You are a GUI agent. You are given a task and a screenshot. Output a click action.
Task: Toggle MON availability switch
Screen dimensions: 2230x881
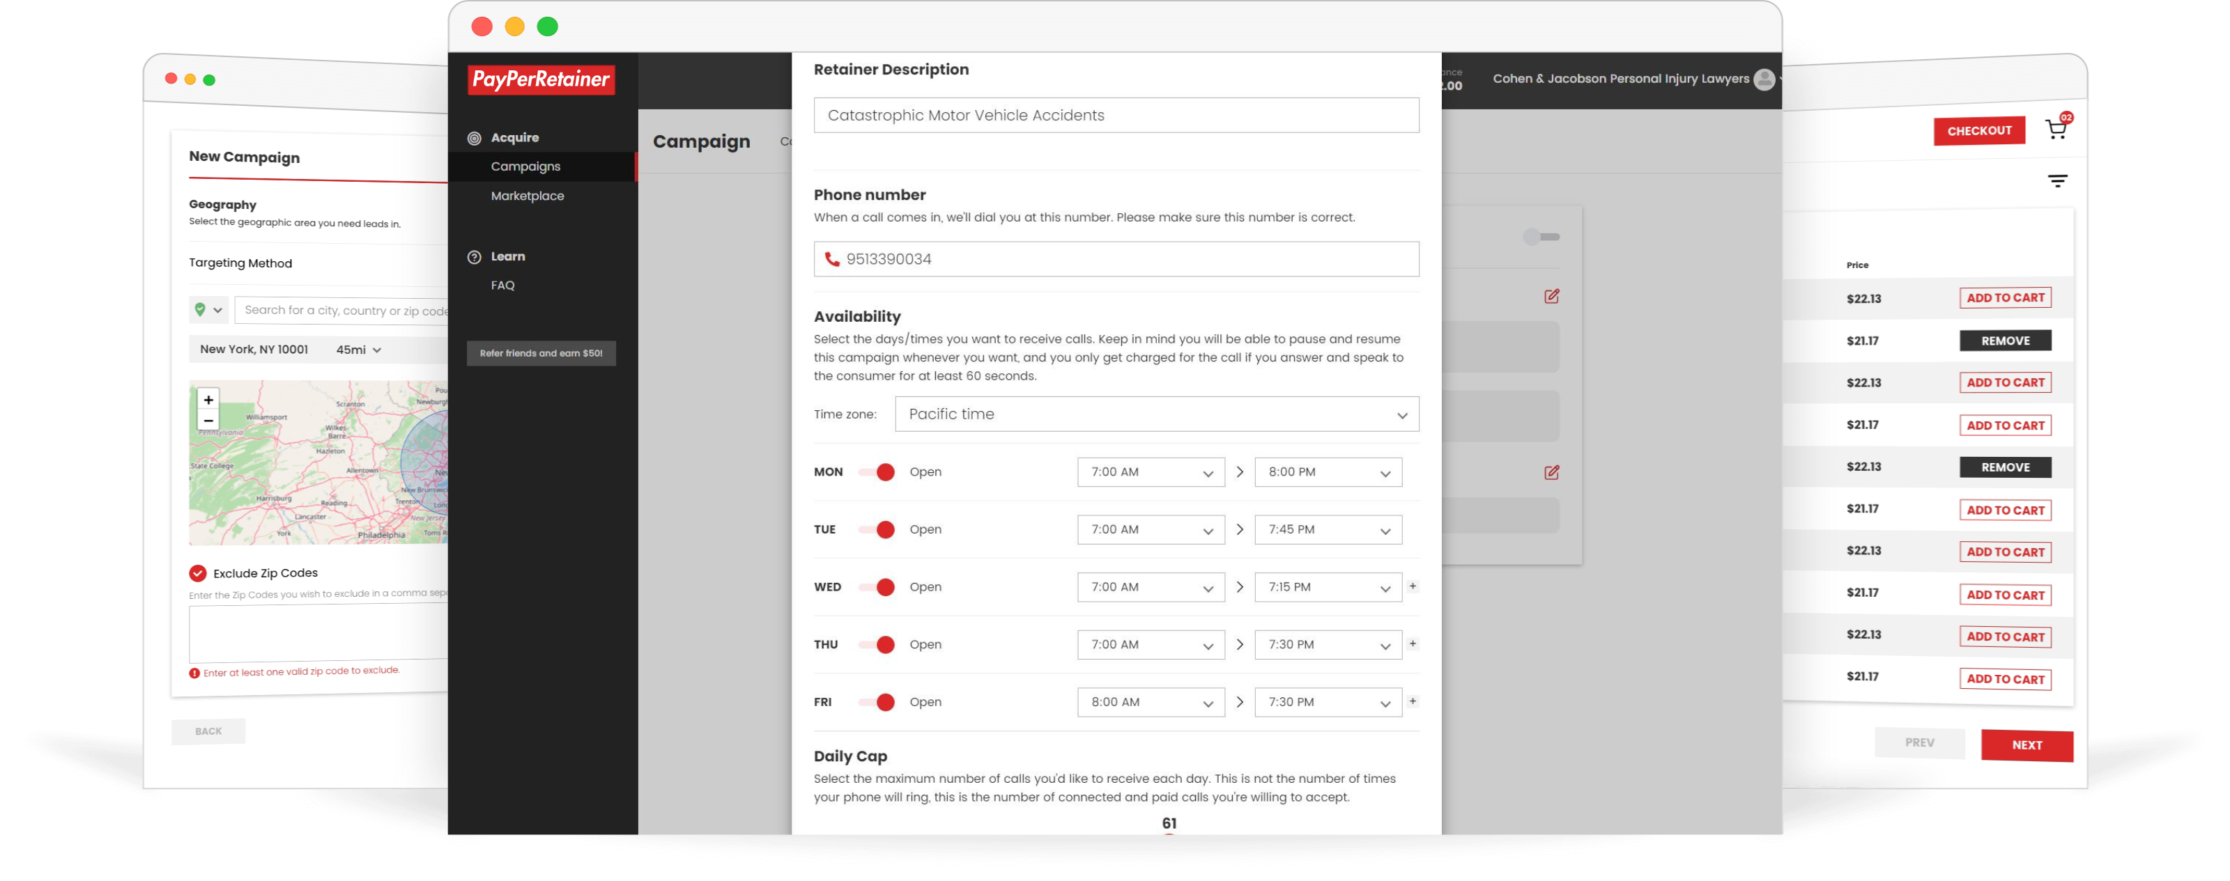click(877, 471)
